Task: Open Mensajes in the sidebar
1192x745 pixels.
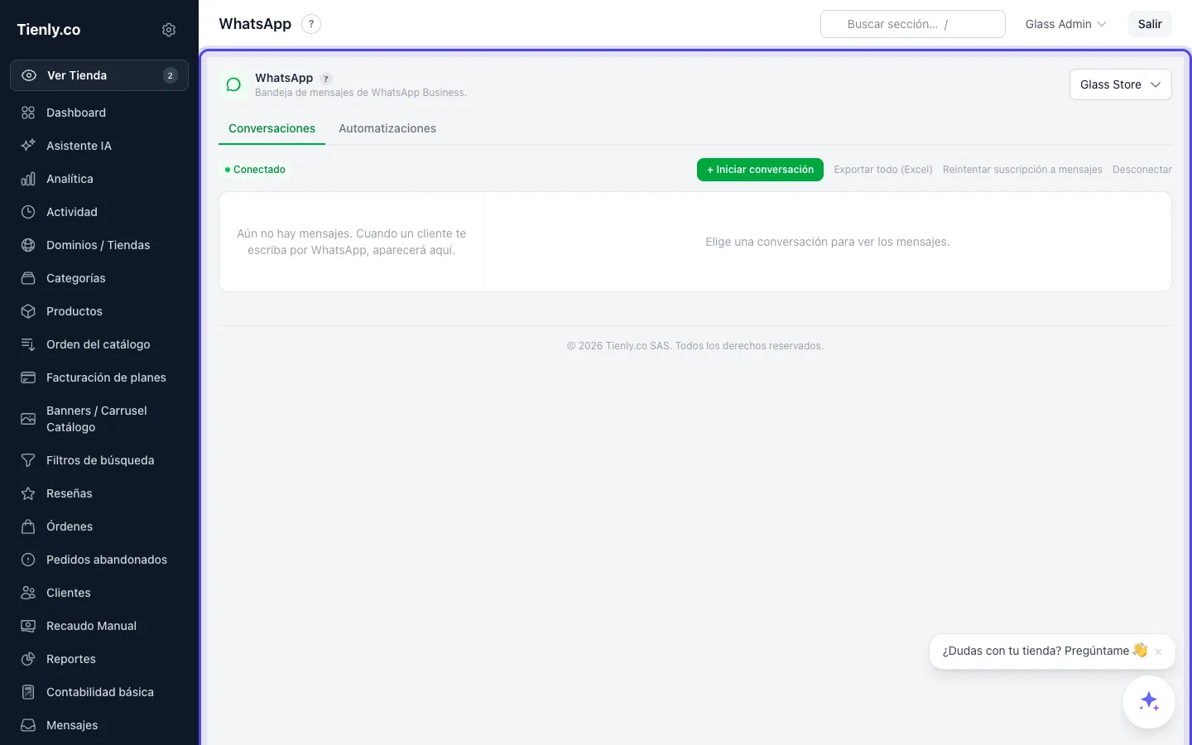Action: click(99, 725)
